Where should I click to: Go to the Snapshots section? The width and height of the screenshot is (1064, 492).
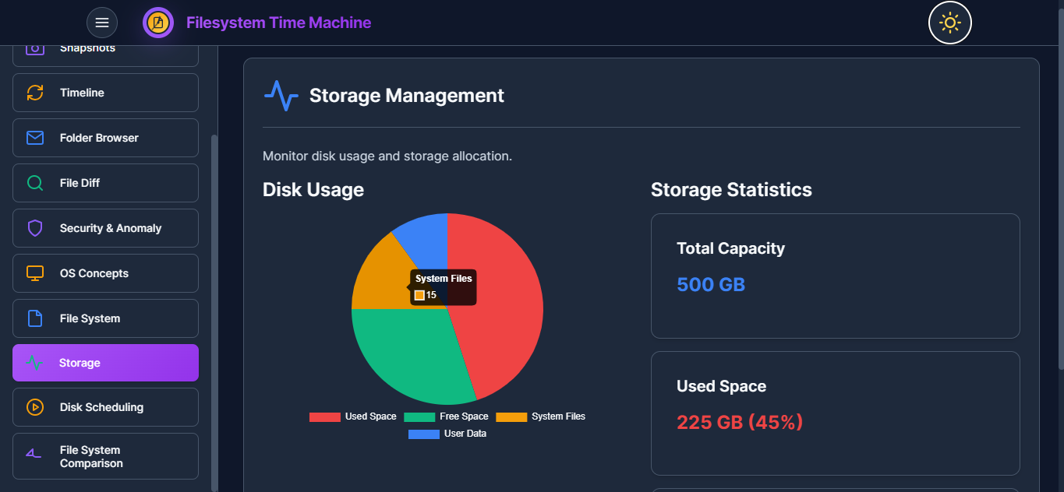tap(105, 51)
